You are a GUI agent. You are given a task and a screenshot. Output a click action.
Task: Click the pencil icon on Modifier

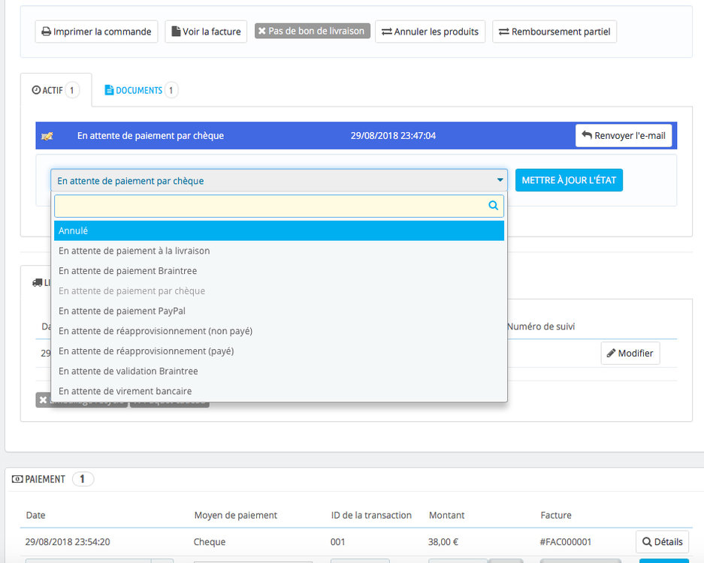point(611,353)
